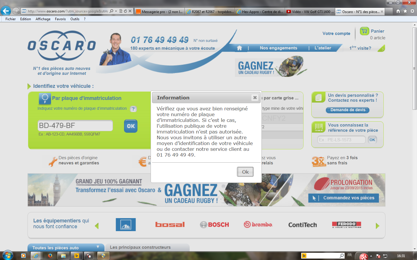Click the home icon in site navigation
The height and width of the screenshot is (260, 417).
pyautogui.click(x=239, y=48)
